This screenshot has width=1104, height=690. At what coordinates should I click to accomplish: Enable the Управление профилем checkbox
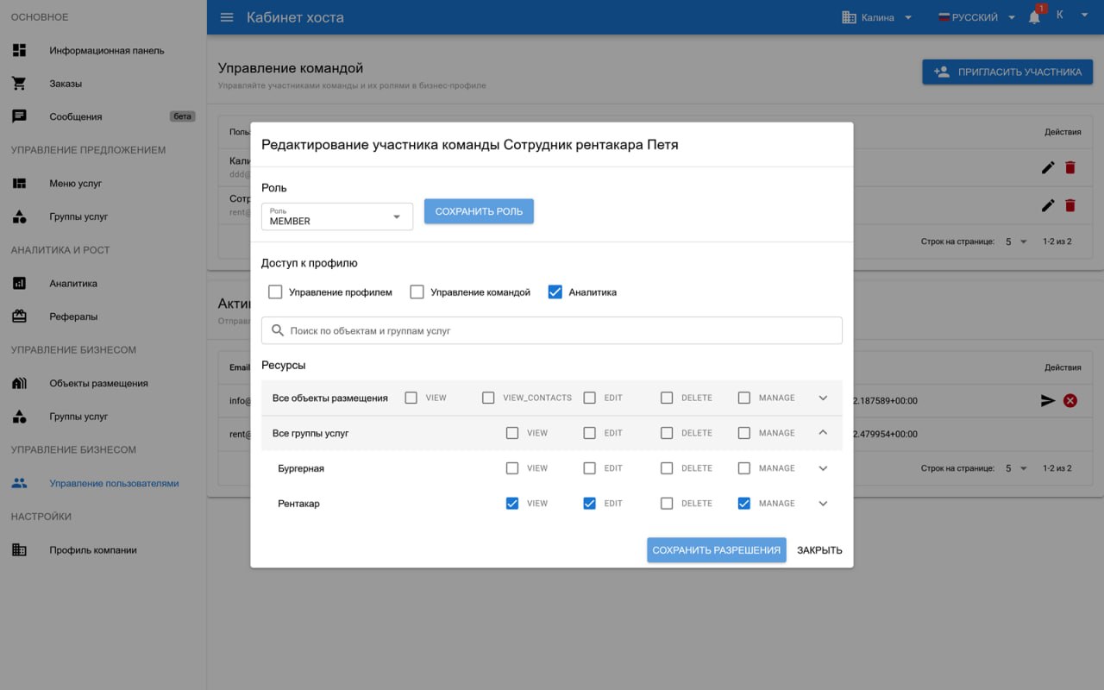(275, 292)
